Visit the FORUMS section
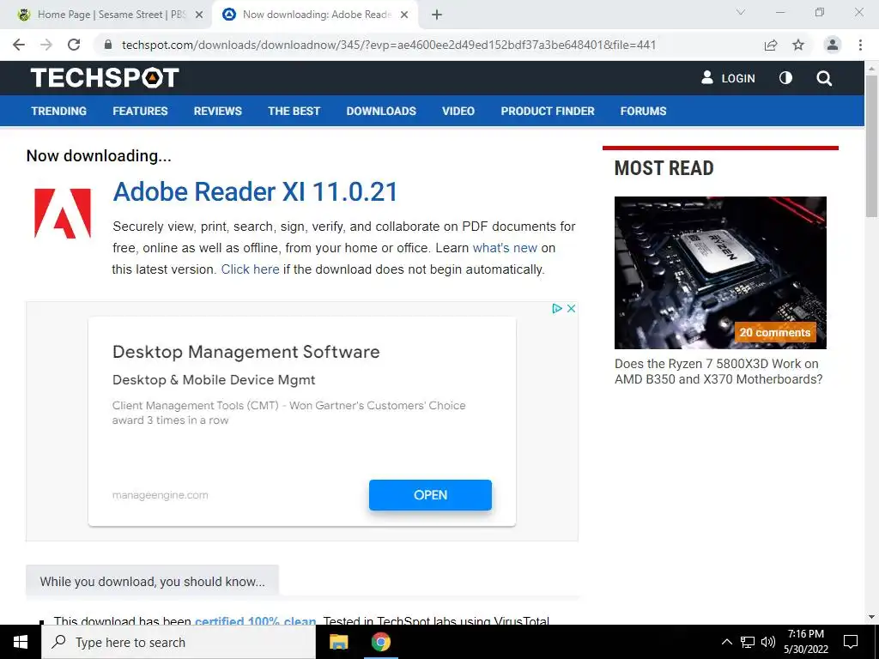 (x=643, y=111)
